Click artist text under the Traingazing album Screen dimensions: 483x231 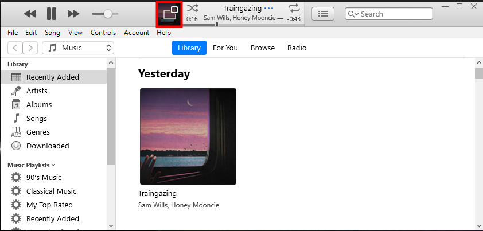178,205
